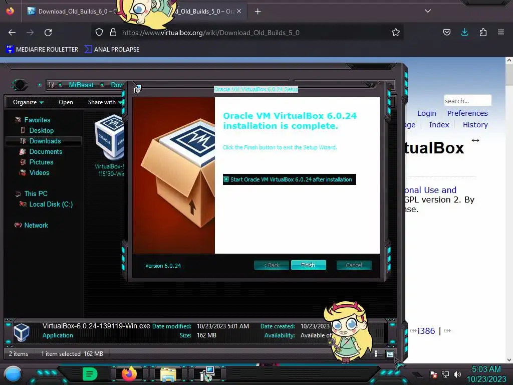The width and height of the screenshot is (513, 385).
Task: Click the Windows Start orb
Action: 13,374
